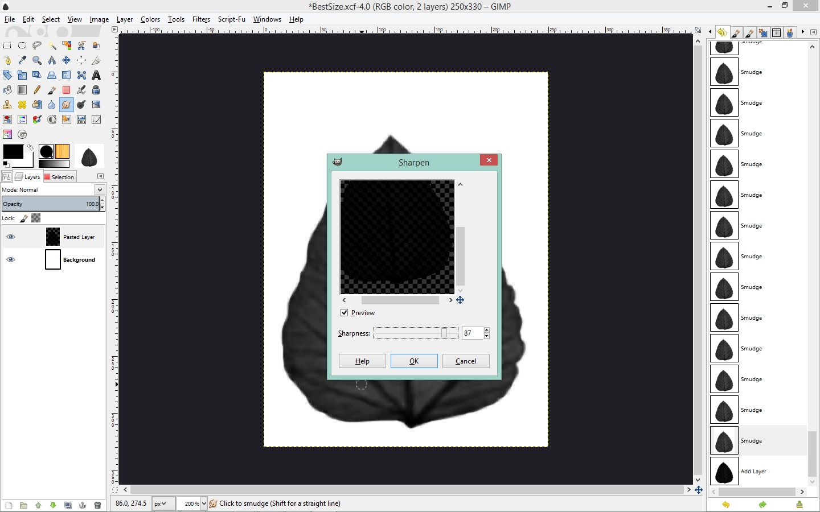Select the Heal bandage tool
This screenshot has width=820, height=512.
pyautogui.click(x=22, y=105)
